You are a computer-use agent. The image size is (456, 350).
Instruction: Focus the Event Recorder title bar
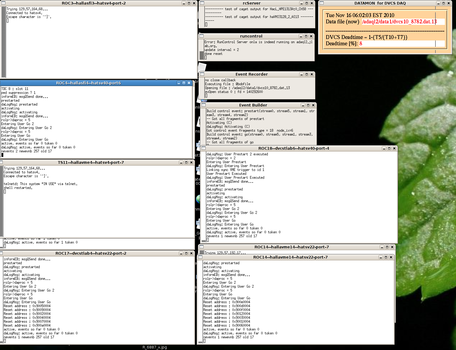point(252,74)
